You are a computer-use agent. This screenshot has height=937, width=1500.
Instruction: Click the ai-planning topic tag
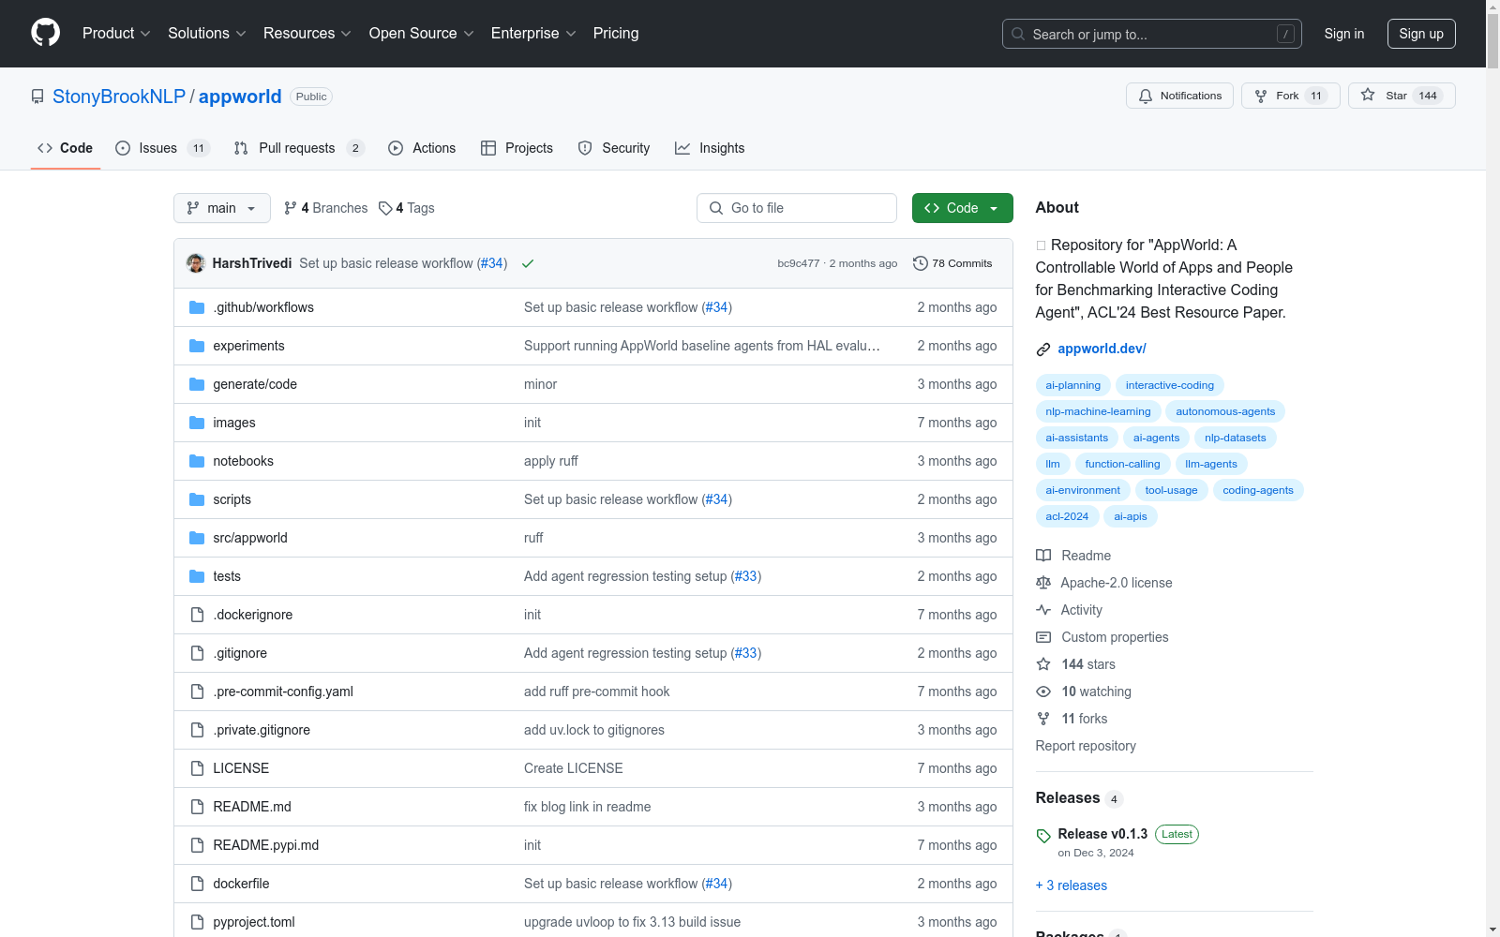[1073, 385]
